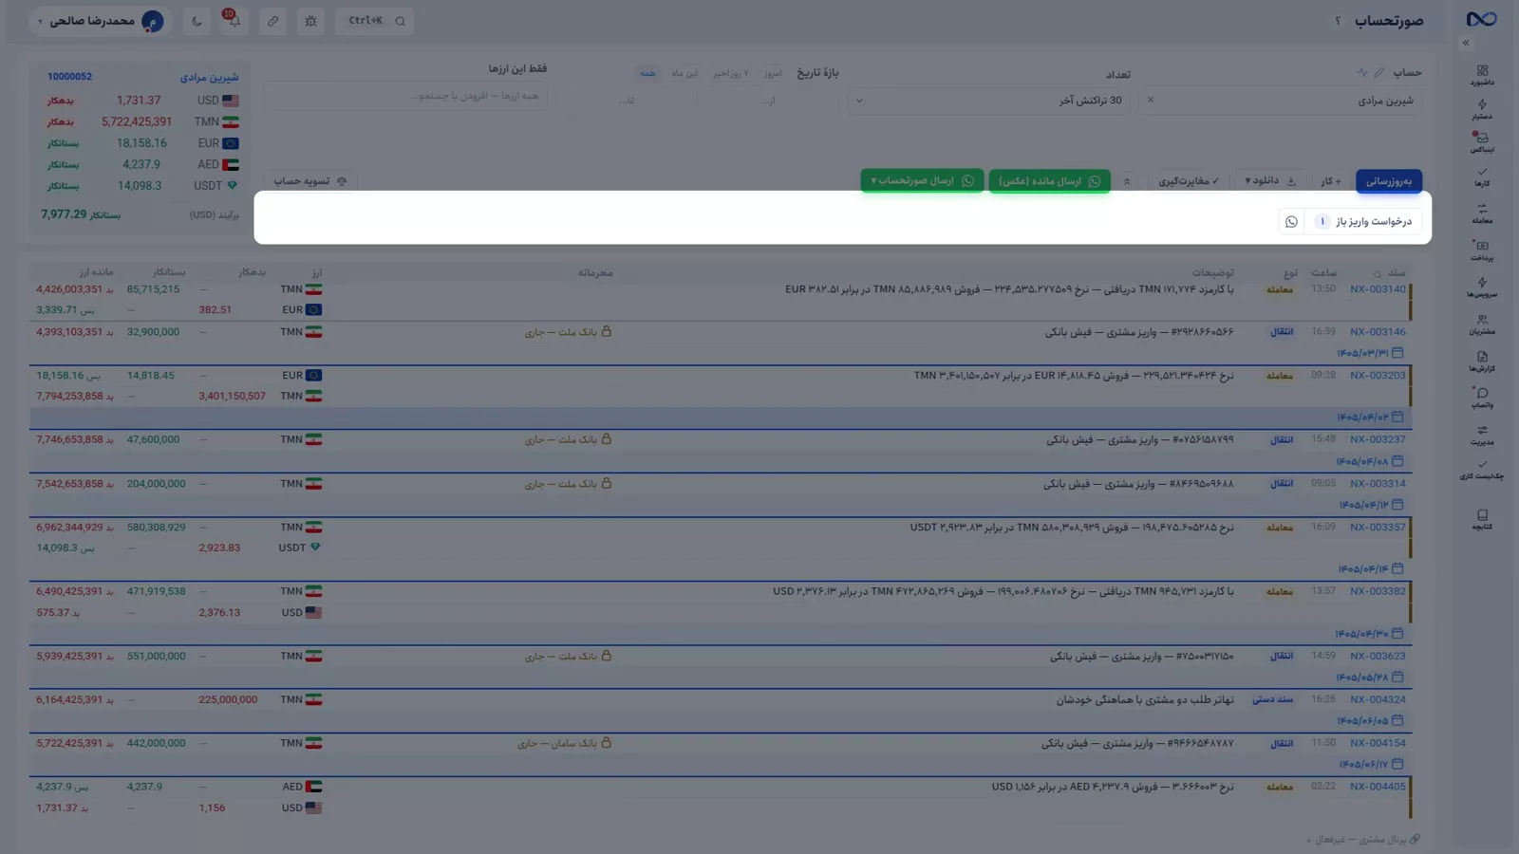The height and width of the screenshot is (854, 1519).
Task: Open چک‌لیست کاری in the sidebar
Action: [x=1482, y=470]
